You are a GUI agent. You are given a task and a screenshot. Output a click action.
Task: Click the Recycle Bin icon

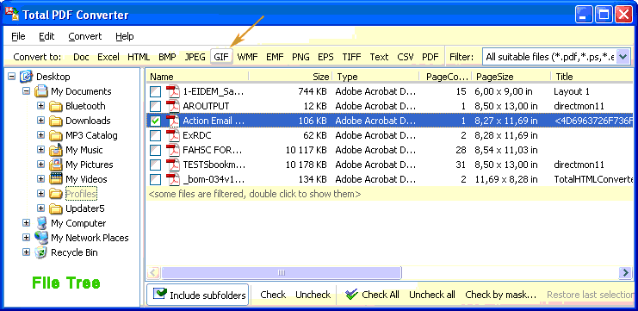[41, 252]
